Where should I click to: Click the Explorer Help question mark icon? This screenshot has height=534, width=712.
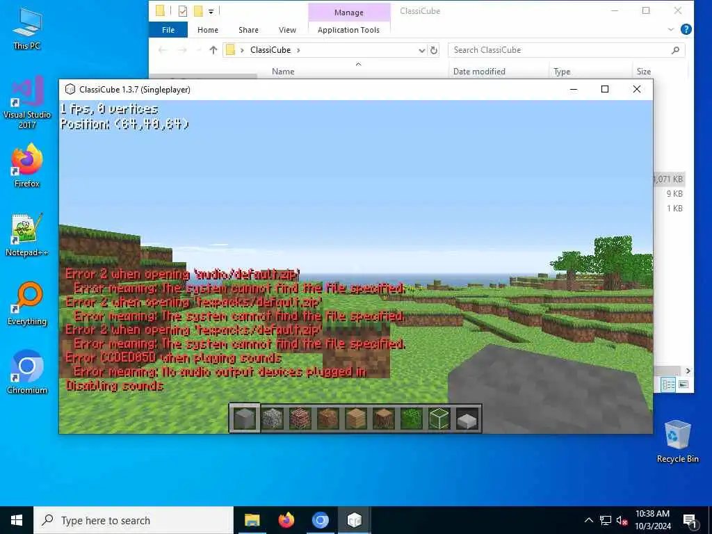coord(686,29)
